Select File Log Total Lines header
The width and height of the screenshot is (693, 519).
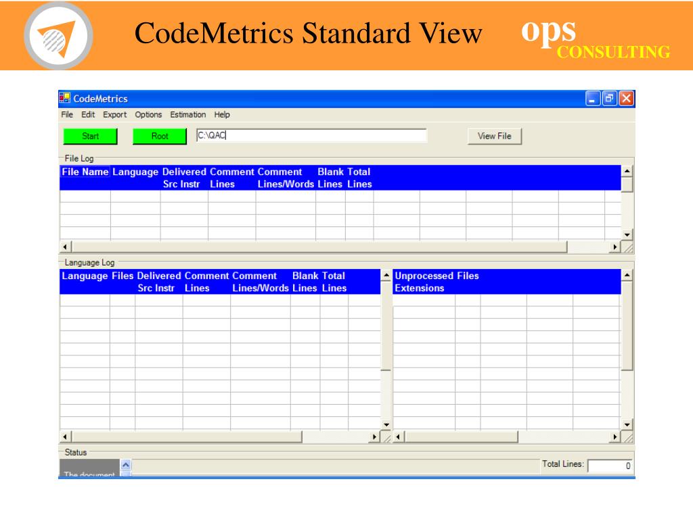click(x=359, y=178)
